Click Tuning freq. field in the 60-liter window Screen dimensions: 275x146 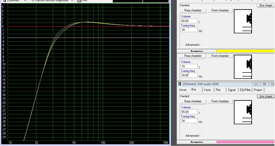(189, 30)
